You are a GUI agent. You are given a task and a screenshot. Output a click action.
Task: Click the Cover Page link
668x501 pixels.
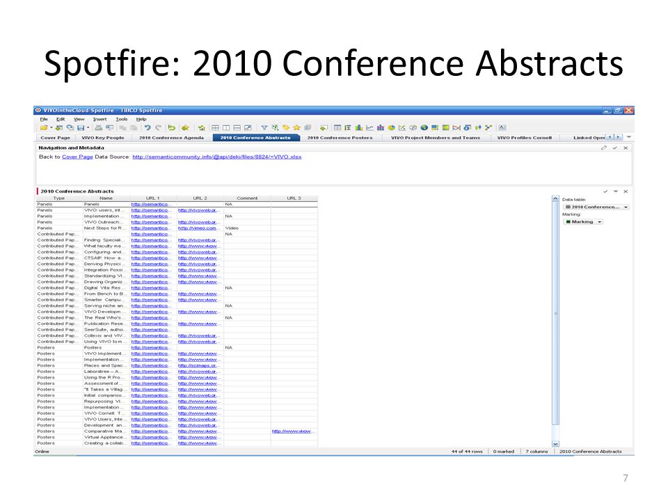point(77,157)
